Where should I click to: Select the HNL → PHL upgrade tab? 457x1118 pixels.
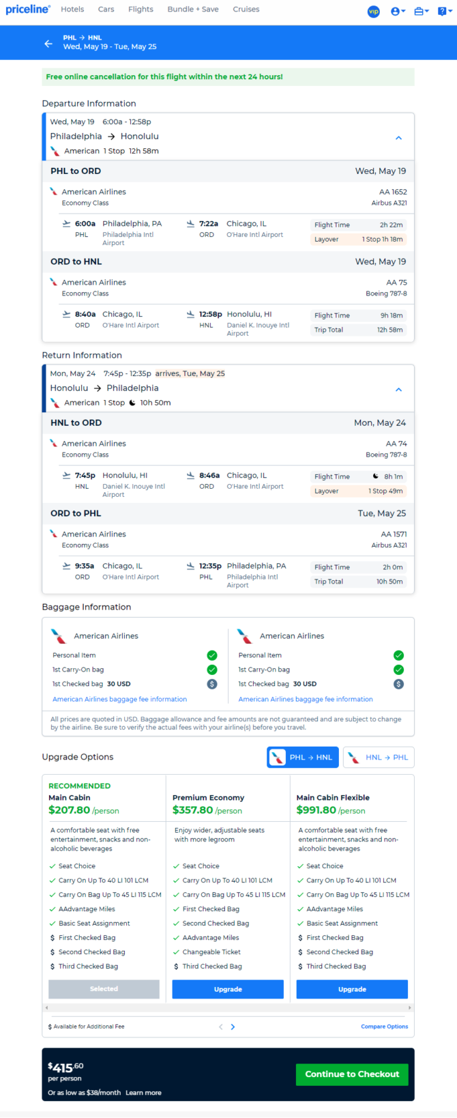tap(379, 758)
